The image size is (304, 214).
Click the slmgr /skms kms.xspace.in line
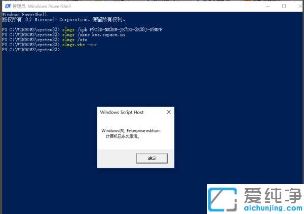[63, 34]
